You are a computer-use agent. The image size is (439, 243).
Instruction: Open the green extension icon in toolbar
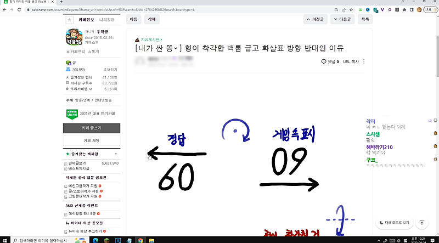click(361, 9)
